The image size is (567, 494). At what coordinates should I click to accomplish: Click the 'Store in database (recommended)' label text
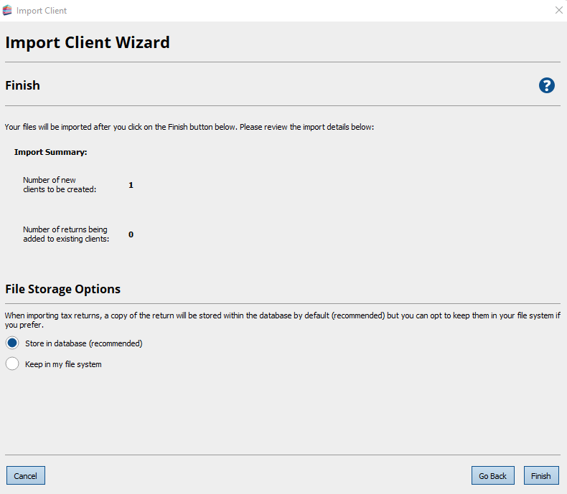(x=83, y=343)
